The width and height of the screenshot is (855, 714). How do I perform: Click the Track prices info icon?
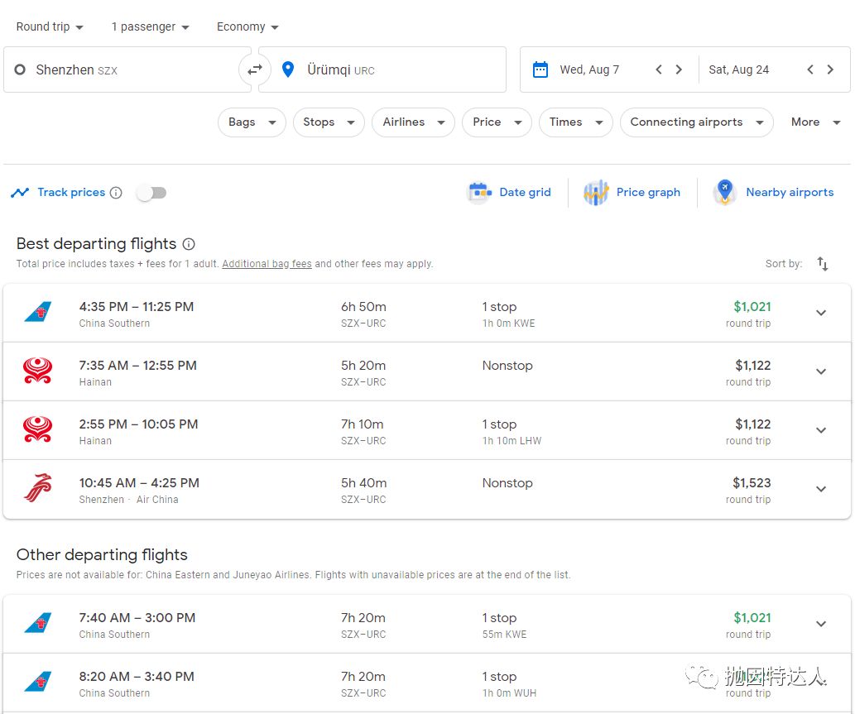(x=116, y=193)
